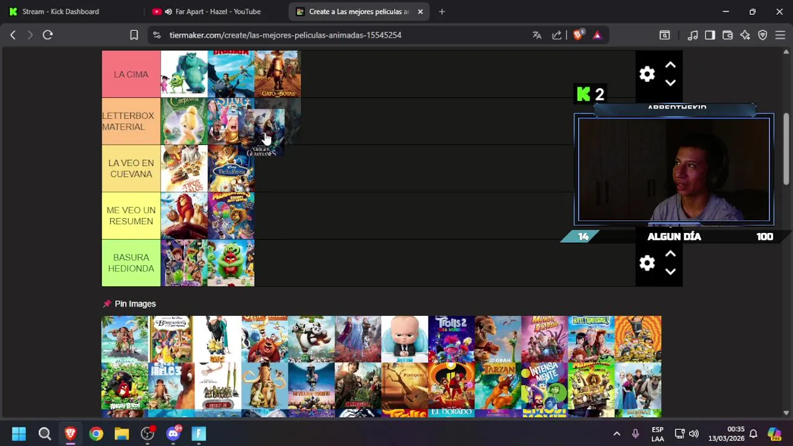This screenshot has height=446, width=793.
Task: Toggle the browser sidebar panel icon
Action: [x=710, y=35]
